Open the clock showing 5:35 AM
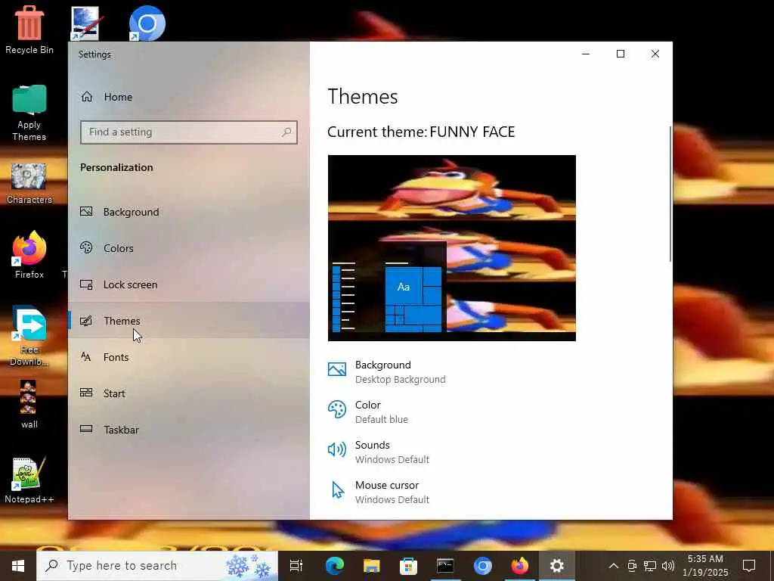The image size is (774, 581). [x=705, y=566]
